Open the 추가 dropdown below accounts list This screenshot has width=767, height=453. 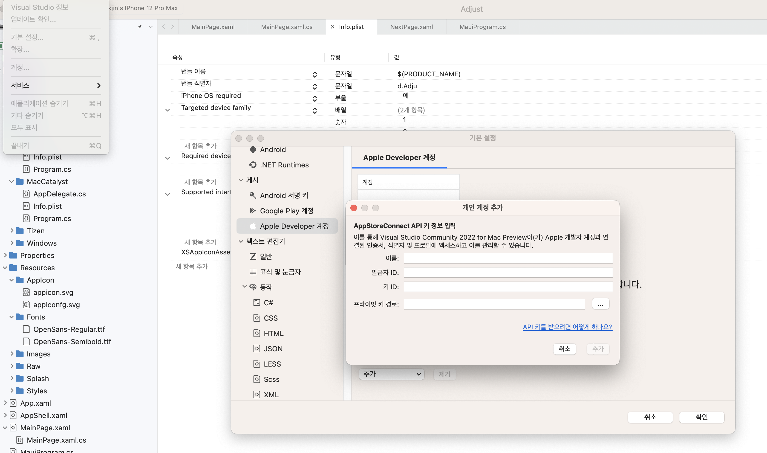(391, 374)
